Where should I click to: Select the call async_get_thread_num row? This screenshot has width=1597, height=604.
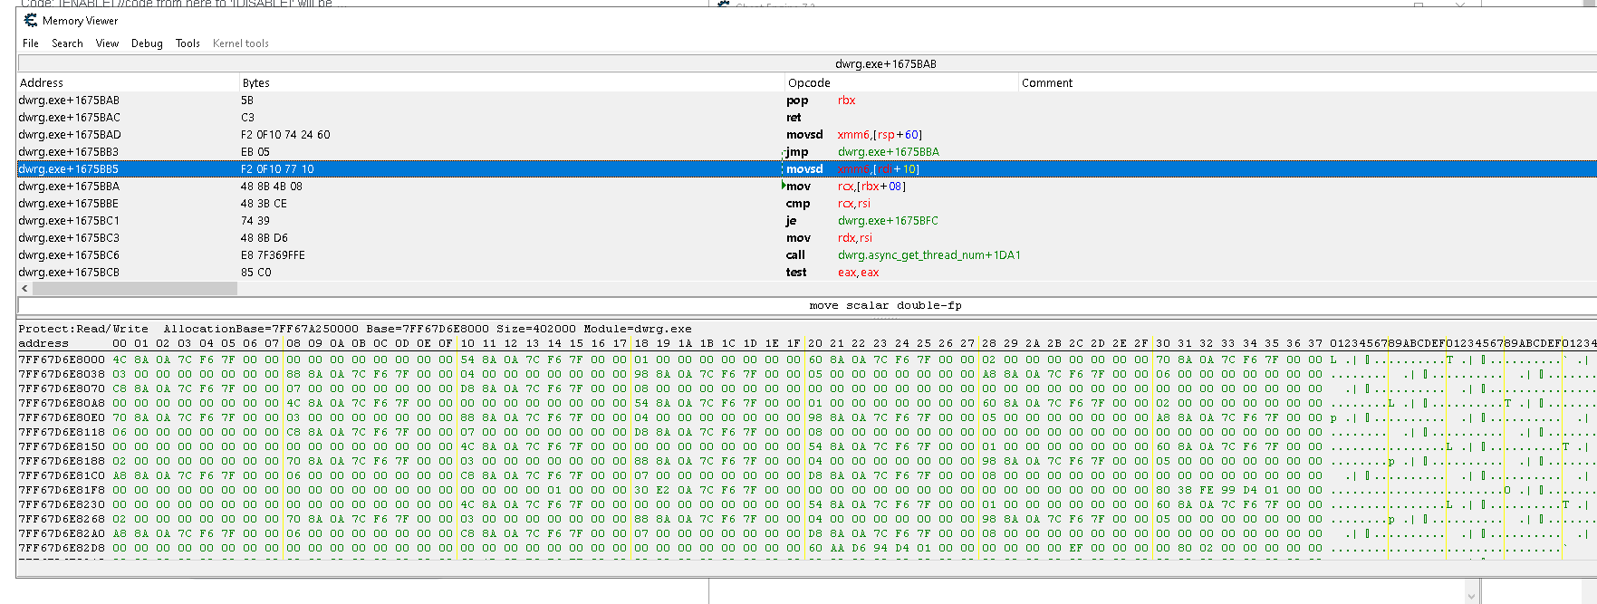coord(807,255)
